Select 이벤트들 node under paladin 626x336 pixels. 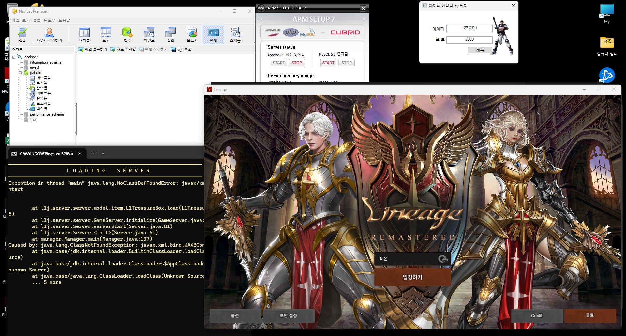tap(40, 93)
